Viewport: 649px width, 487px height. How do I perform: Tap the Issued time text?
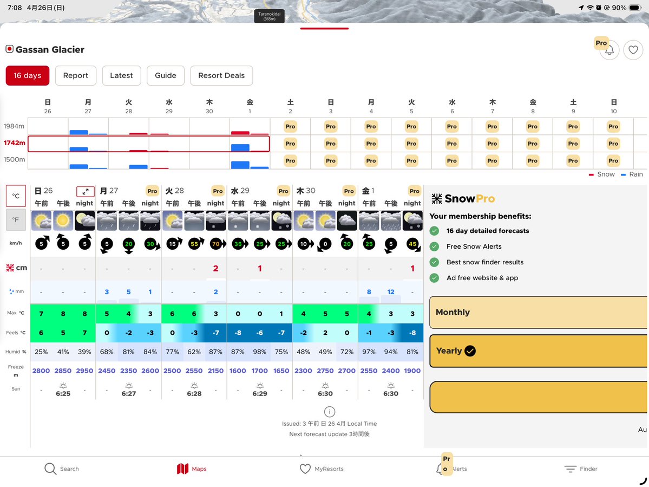tap(330, 424)
